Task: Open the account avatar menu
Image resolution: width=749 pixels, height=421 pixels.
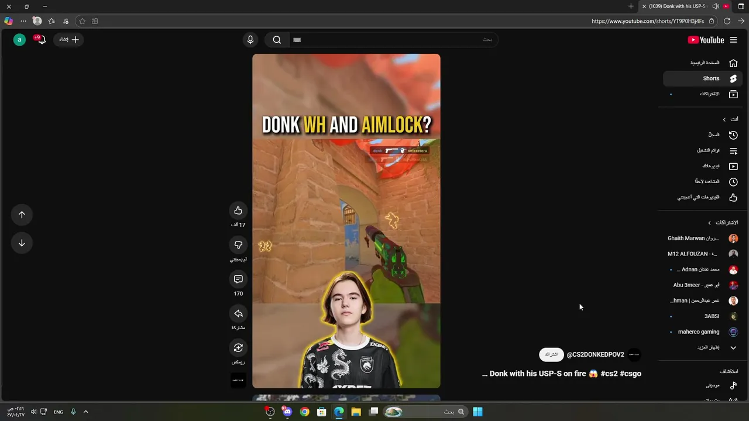Action: pos(19,40)
